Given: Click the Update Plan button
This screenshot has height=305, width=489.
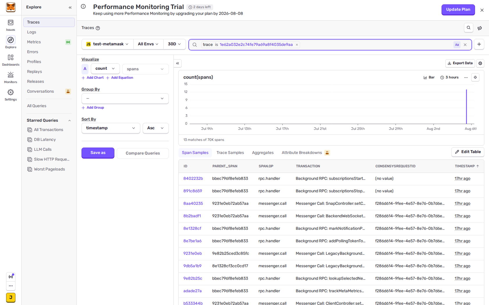Looking at the screenshot, I should pyautogui.click(x=458, y=10).
